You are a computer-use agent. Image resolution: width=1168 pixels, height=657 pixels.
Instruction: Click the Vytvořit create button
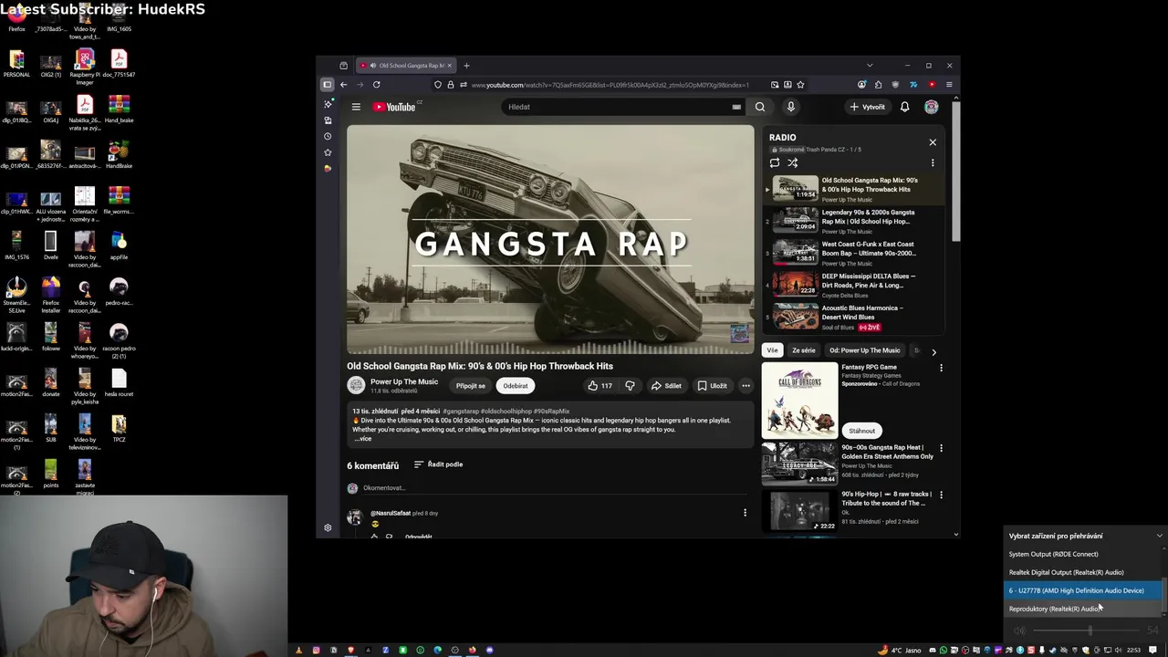pos(868,107)
